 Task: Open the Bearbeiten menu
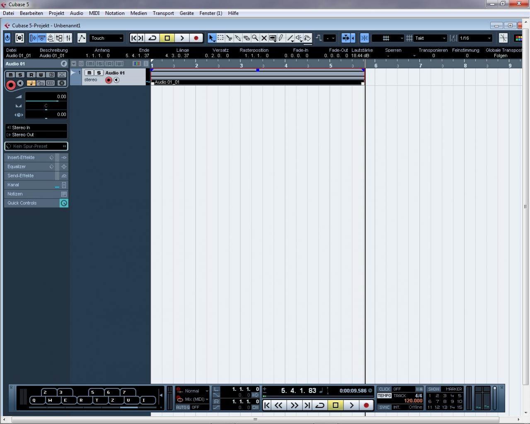click(31, 13)
